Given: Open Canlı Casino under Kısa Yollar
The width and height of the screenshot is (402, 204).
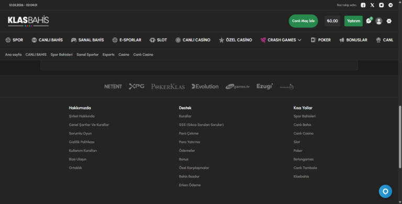Looking at the screenshot, I should (x=304, y=133).
